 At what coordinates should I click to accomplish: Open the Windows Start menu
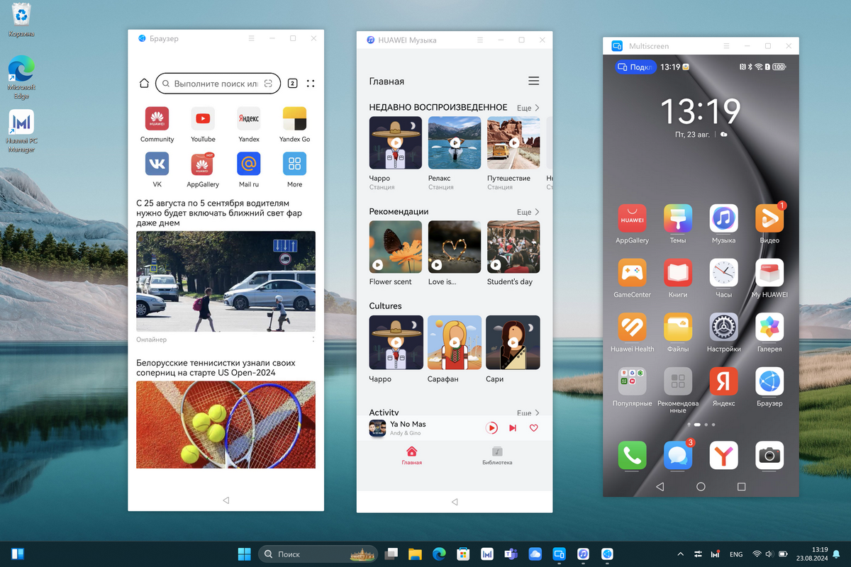click(x=244, y=554)
